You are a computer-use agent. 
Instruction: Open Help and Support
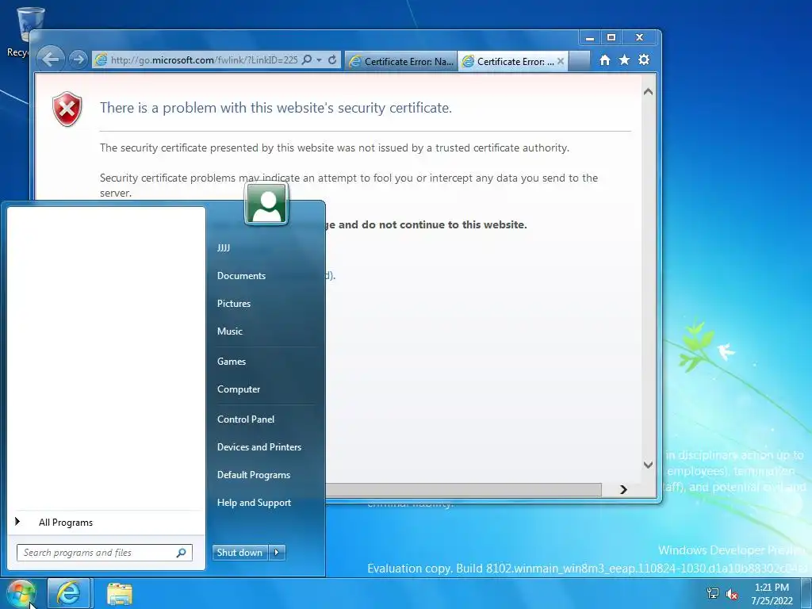click(255, 503)
